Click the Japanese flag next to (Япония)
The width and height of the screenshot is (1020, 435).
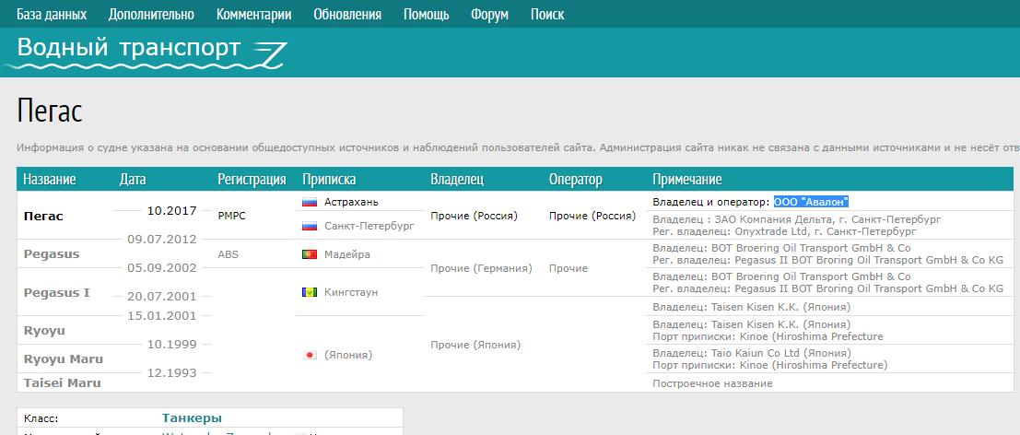click(310, 355)
